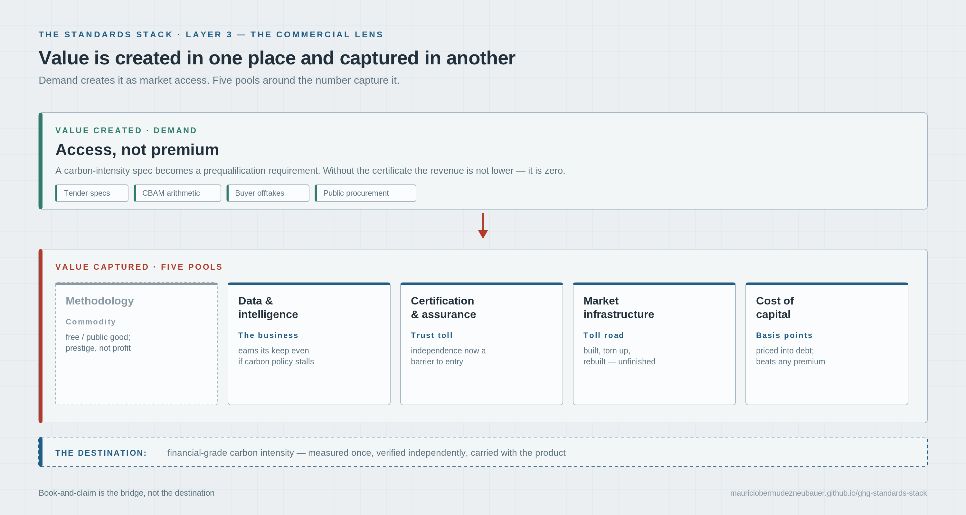
Task: Click the 'Trust toll' subtitle
Action: [431, 335]
